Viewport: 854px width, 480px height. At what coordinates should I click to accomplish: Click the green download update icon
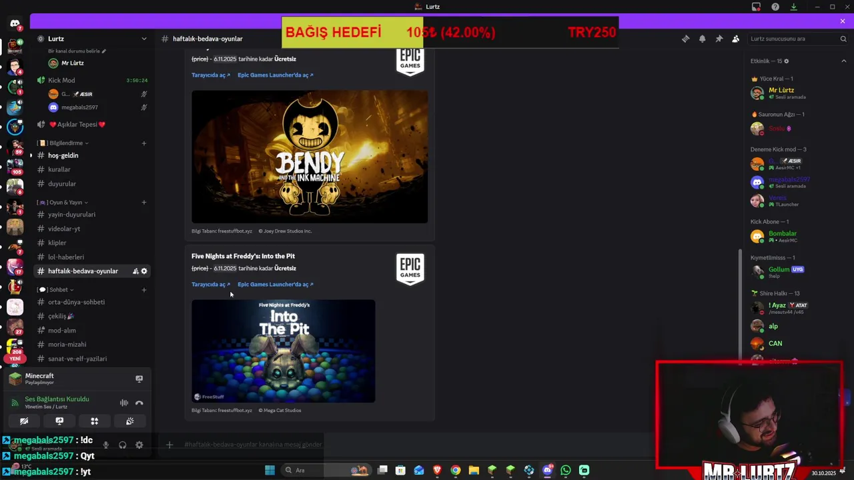coord(793,7)
